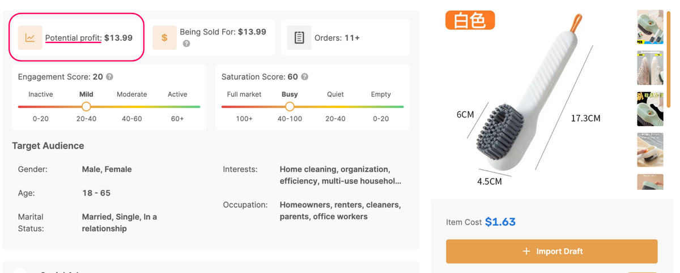Click the dollar sign icon
This screenshot has height=273, width=680.
click(x=164, y=38)
